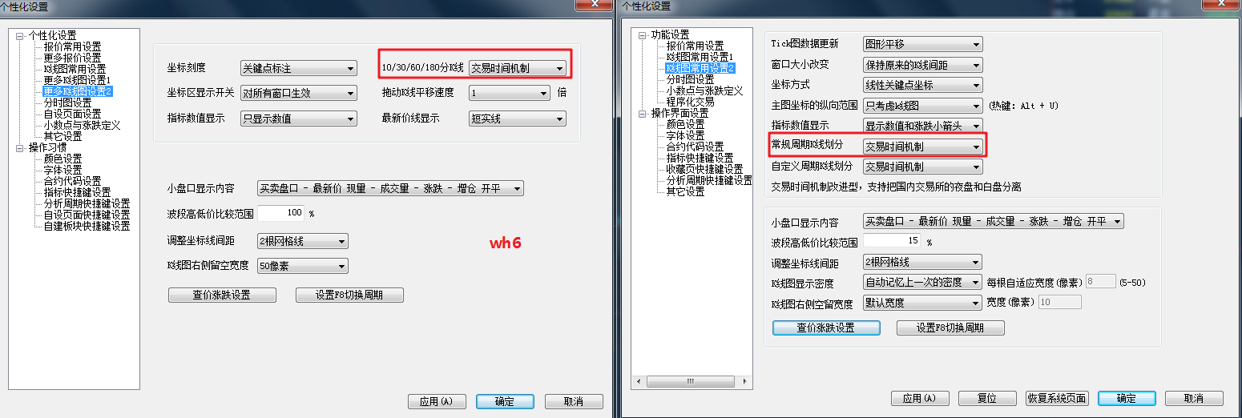Click the 恢复系统页面 button
This screenshot has height=418, width=1242.
(1056, 398)
